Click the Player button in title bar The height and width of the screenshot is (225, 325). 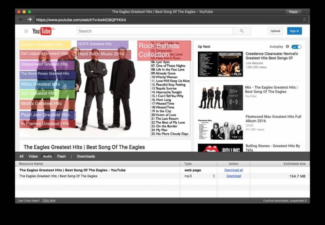pos(293,12)
